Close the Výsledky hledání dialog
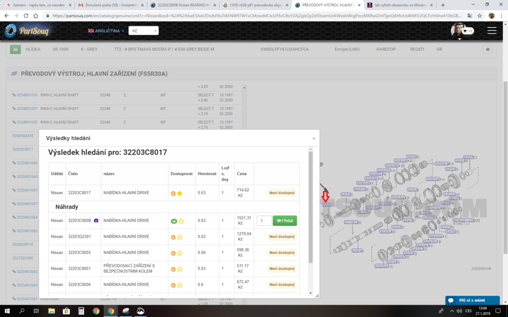This screenshot has width=508, height=317. point(314,138)
